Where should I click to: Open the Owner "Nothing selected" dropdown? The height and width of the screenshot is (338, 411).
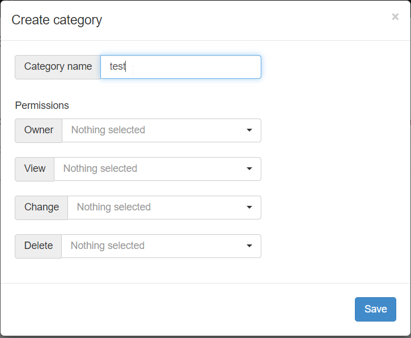(153, 130)
